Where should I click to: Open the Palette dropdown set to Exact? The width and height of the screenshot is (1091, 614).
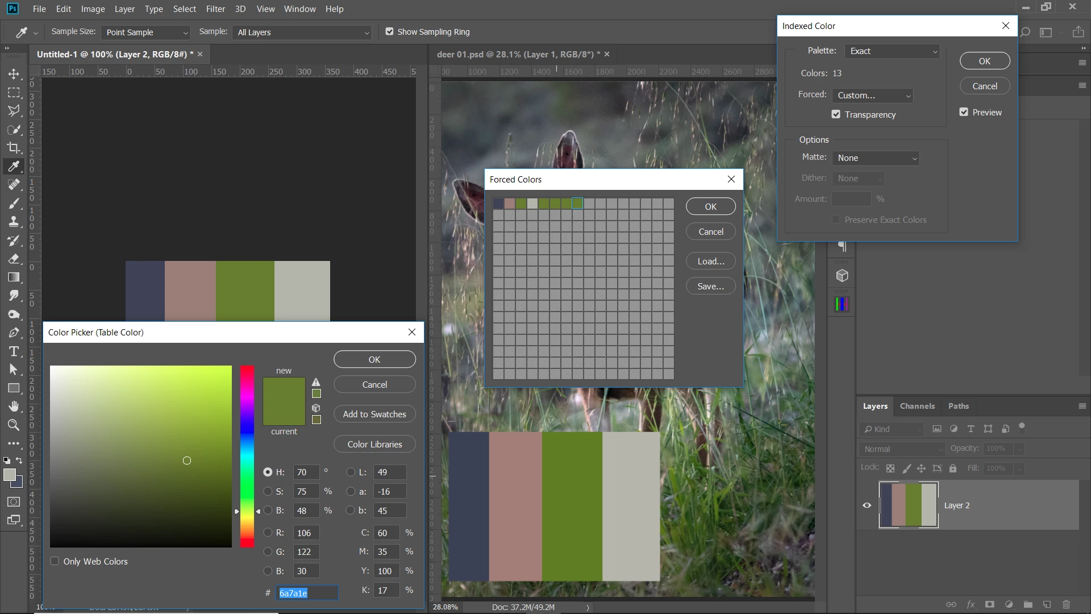pos(892,51)
